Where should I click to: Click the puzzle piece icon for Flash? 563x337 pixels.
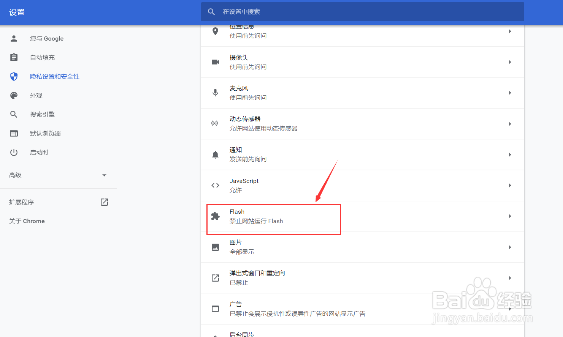click(x=216, y=216)
